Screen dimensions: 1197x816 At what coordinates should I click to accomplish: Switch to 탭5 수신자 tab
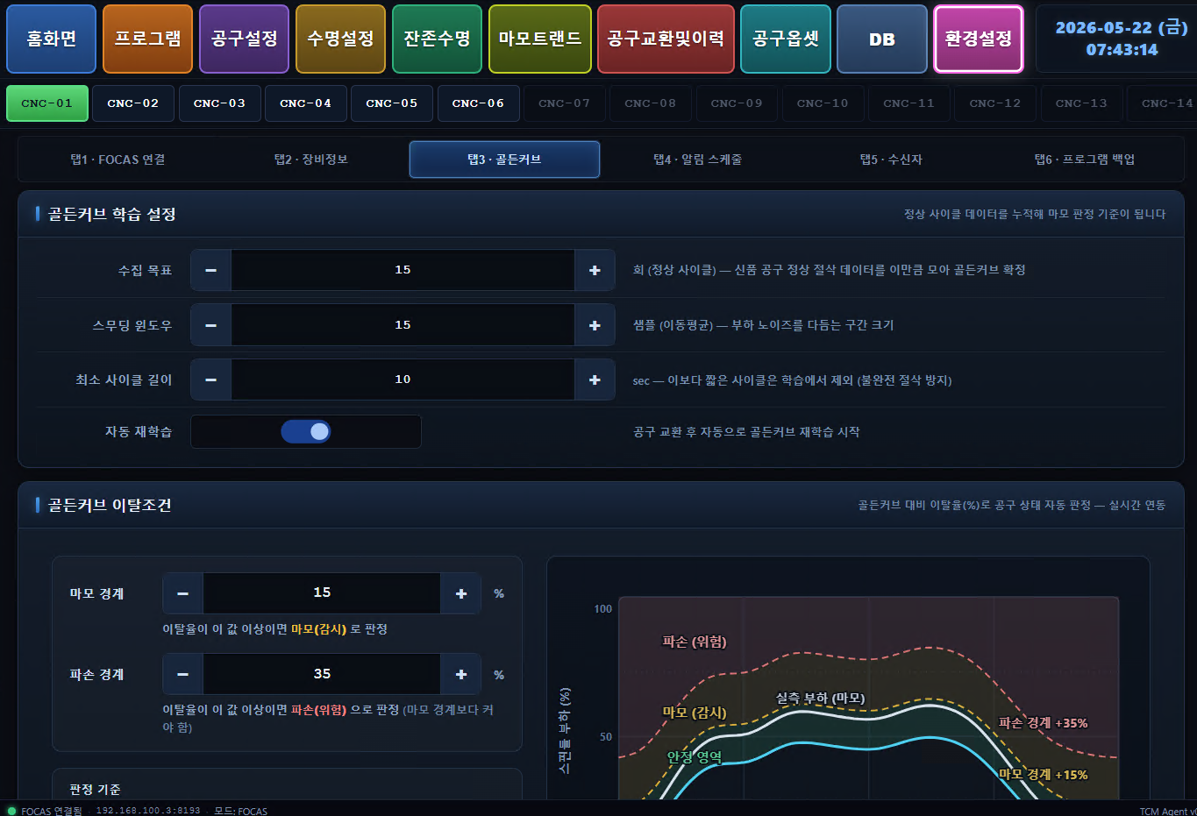click(891, 160)
